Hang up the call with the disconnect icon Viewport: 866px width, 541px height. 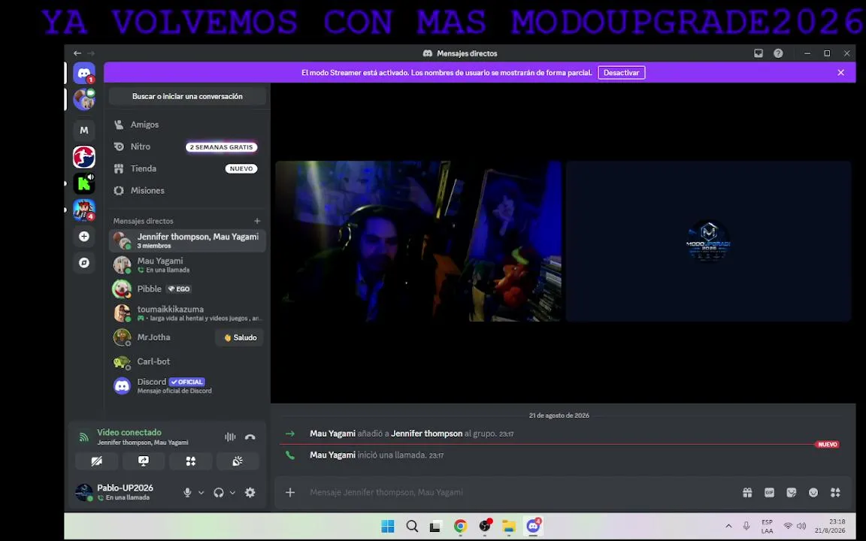pyautogui.click(x=250, y=437)
